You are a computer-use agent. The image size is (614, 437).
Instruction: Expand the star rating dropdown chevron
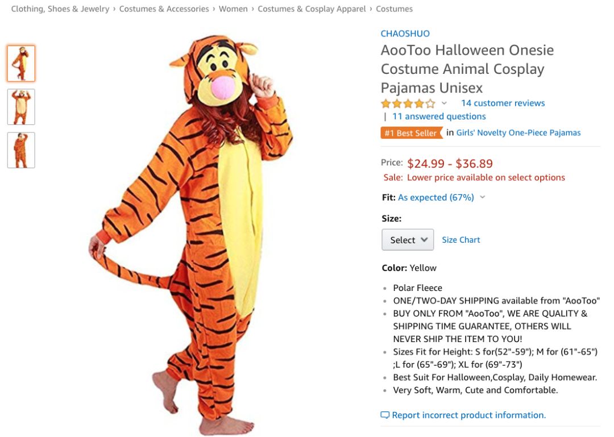444,103
